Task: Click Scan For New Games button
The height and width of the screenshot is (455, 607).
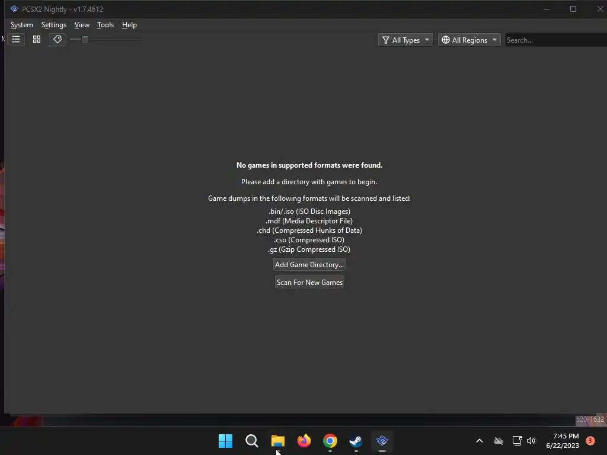Action: click(309, 283)
